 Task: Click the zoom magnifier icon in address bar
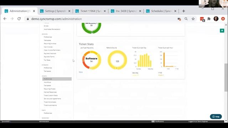tap(186, 19)
